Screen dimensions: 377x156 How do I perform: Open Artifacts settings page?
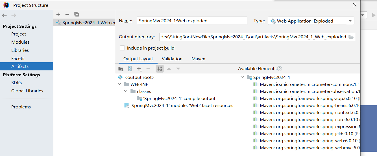point(27,66)
